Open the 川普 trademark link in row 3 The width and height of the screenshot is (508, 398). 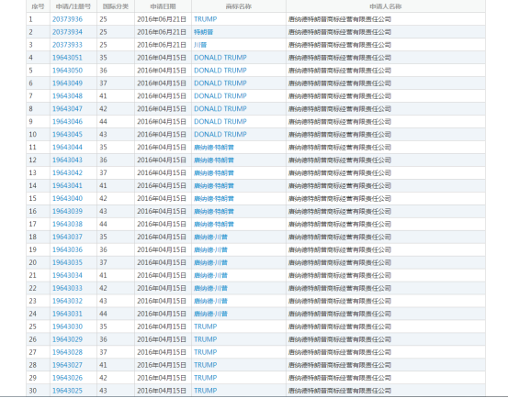(x=200, y=45)
